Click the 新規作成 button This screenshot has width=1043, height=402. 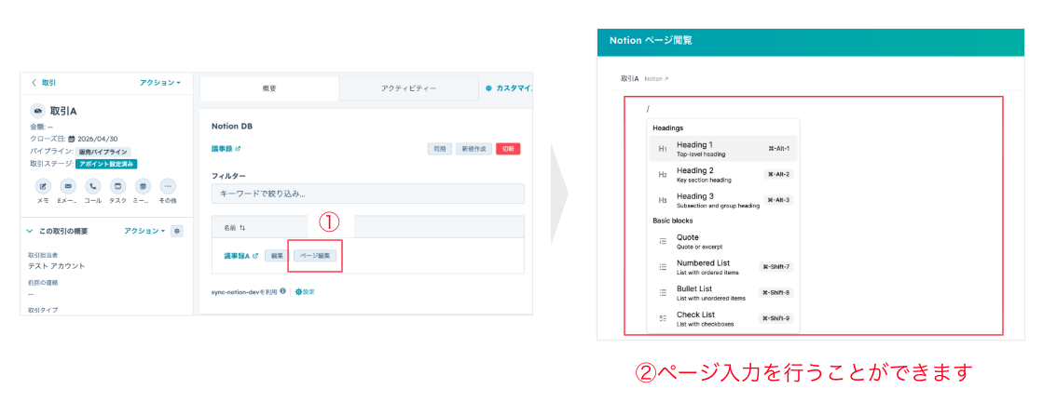pyautogui.click(x=474, y=149)
